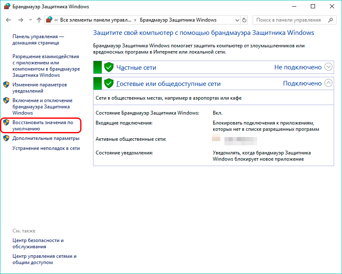The width and height of the screenshot is (342, 274).
Task: Click 'Входящие подключения:' label
Action: click(124, 123)
